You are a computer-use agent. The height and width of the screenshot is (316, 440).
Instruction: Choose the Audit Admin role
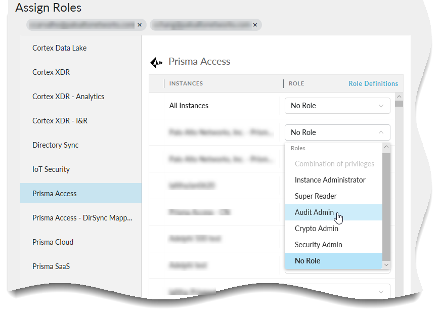(x=314, y=212)
